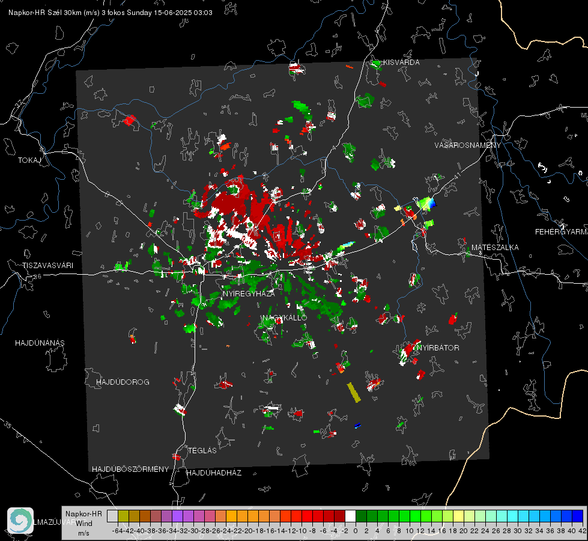
Task: Click the KISVÁRDA label on the map
Action: point(402,63)
